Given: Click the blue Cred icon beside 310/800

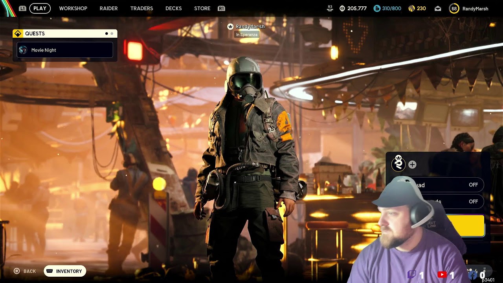Looking at the screenshot, I should (377, 8).
